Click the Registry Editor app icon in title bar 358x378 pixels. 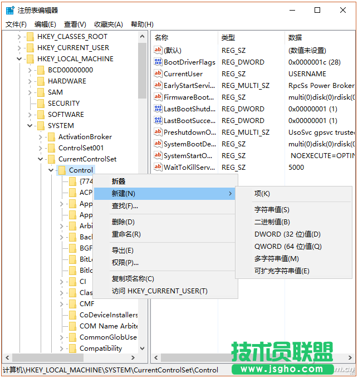point(10,11)
